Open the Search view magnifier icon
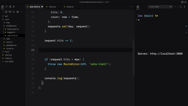Screen dimensions: 188x106 tap(6, 7)
